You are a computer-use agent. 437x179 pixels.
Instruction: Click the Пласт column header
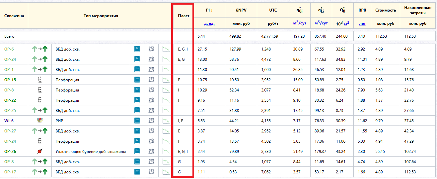183,16
